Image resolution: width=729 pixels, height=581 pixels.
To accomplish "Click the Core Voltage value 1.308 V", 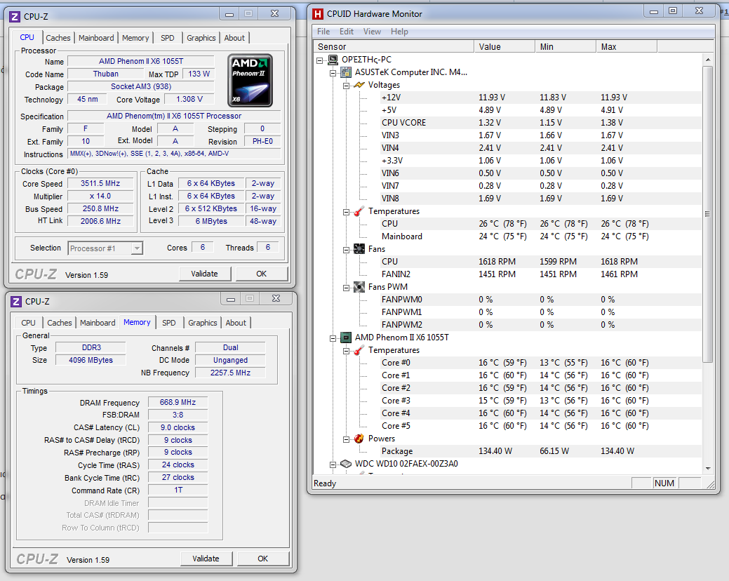I will point(189,100).
